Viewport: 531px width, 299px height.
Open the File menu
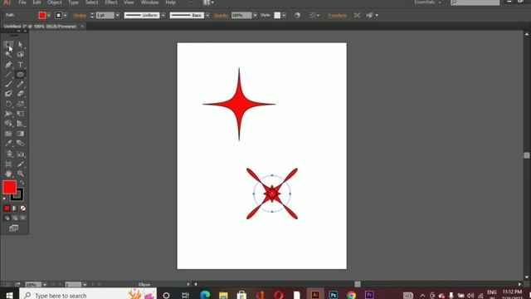click(x=22, y=2)
